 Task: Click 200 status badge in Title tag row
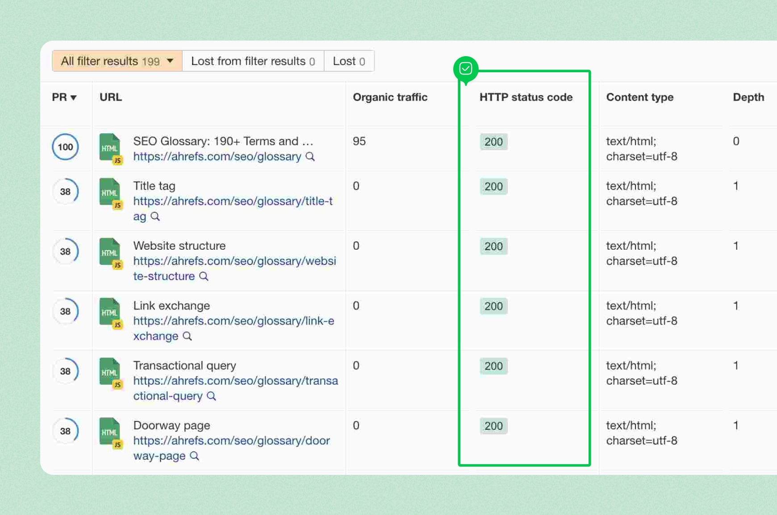click(x=493, y=186)
